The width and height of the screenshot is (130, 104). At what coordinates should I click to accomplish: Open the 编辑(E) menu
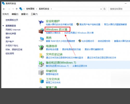15,14
